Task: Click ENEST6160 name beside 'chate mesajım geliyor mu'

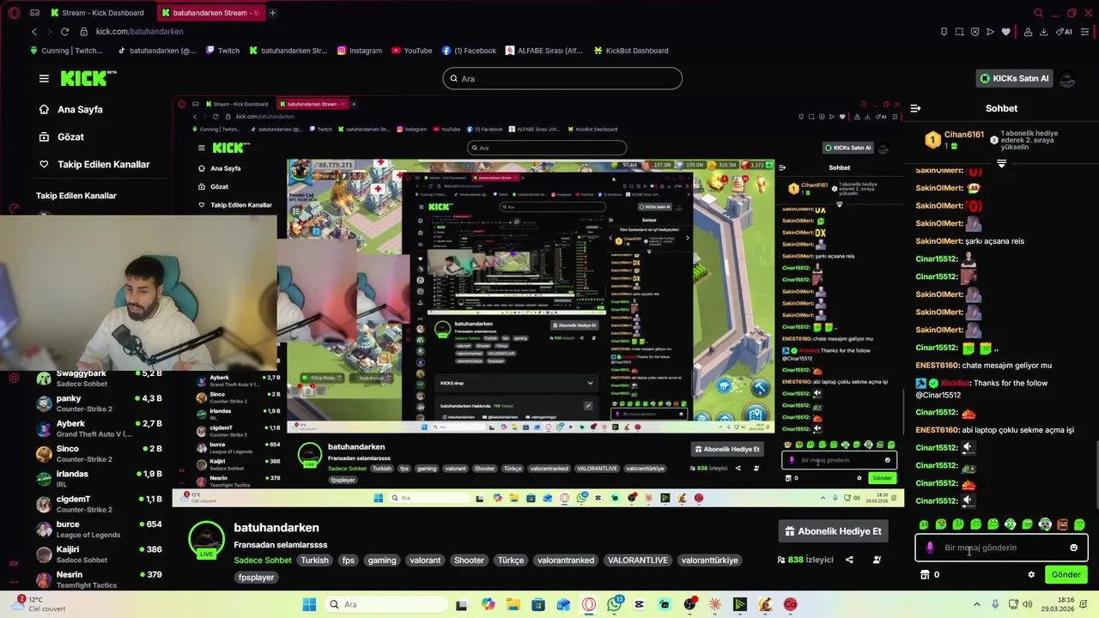Action: tap(937, 366)
